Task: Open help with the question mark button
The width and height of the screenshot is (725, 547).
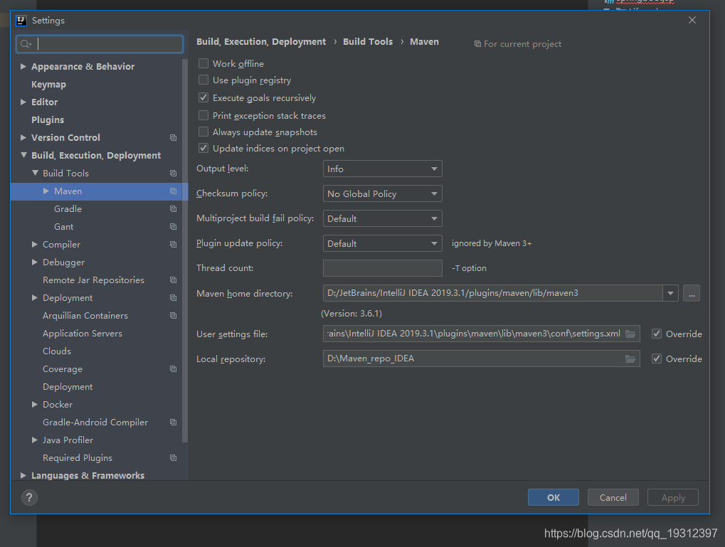Action: [29, 497]
